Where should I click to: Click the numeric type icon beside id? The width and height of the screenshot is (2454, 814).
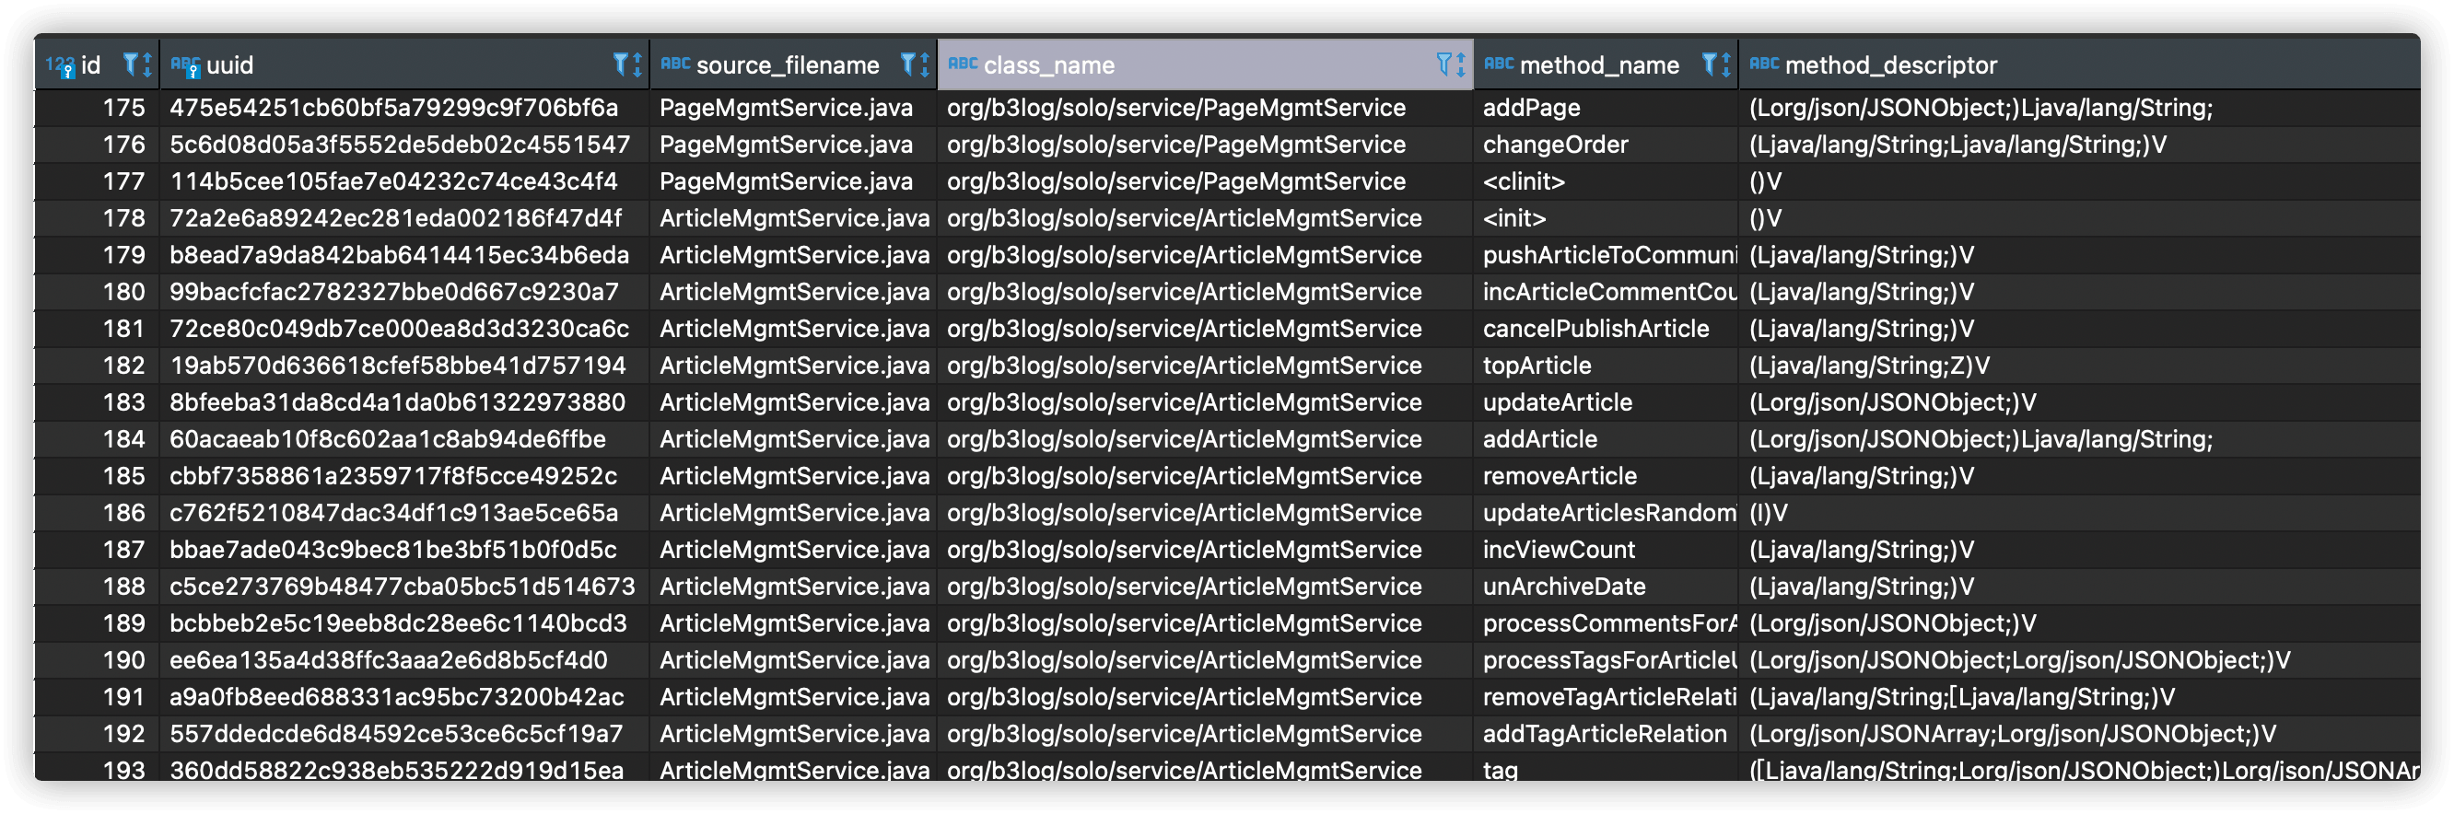[x=60, y=65]
